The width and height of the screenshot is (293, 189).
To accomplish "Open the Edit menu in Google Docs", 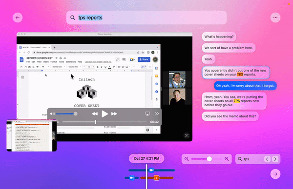I will point(33,62).
